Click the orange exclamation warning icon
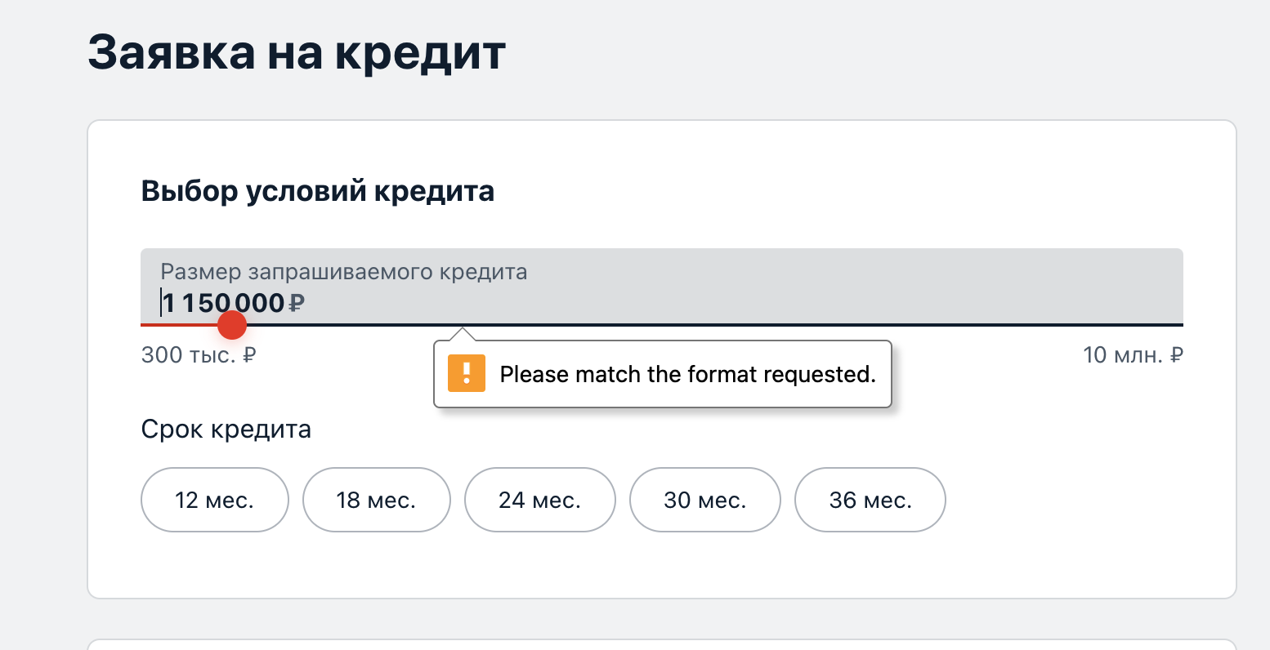 point(466,374)
